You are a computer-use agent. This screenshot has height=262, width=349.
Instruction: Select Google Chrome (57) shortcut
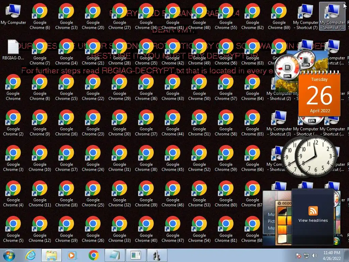click(226, 88)
